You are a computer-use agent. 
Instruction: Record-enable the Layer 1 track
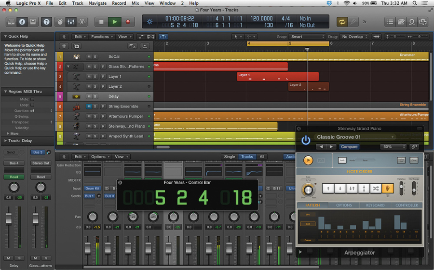click(103, 76)
